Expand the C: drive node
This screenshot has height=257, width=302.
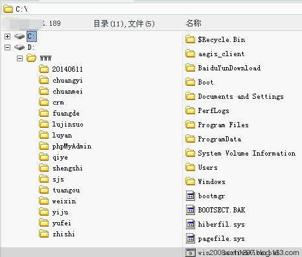coord(7,36)
